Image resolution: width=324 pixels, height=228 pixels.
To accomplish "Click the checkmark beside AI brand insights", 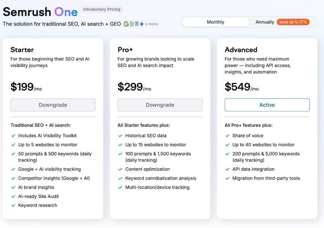I will tap(13, 187).
